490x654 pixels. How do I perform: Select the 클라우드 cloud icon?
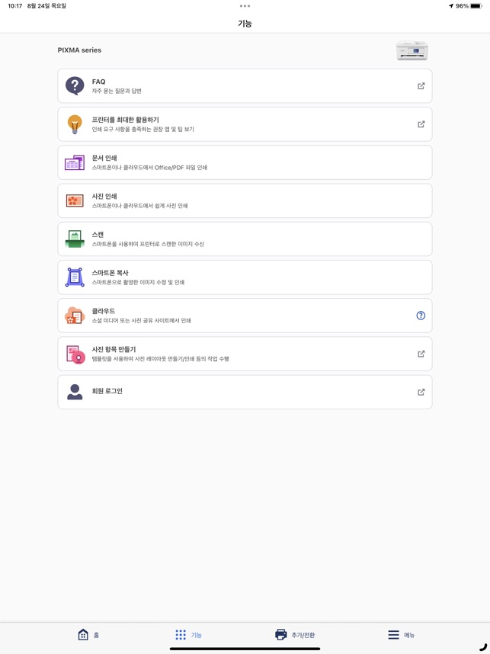[75, 316]
